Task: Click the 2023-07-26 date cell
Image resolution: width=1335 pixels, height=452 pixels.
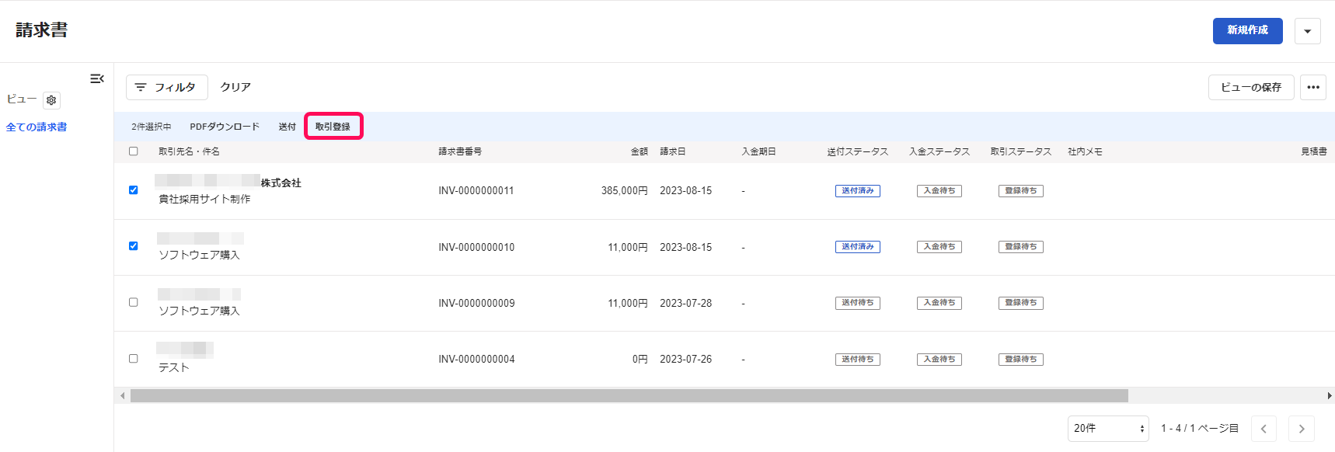Action: point(685,359)
